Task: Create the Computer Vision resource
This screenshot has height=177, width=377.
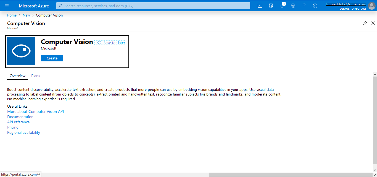Action: coord(52,58)
